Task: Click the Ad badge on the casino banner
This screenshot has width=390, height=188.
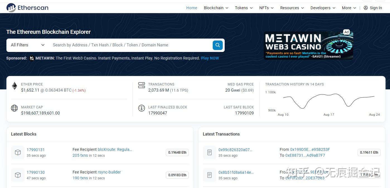Action: click(x=347, y=32)
